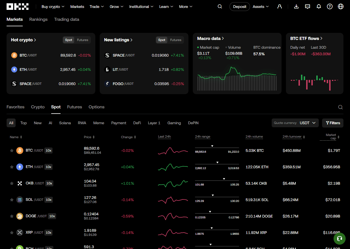Open the Assets dropdown
Viewport: 350px width, 249px height.
click(x=261, y=7)
